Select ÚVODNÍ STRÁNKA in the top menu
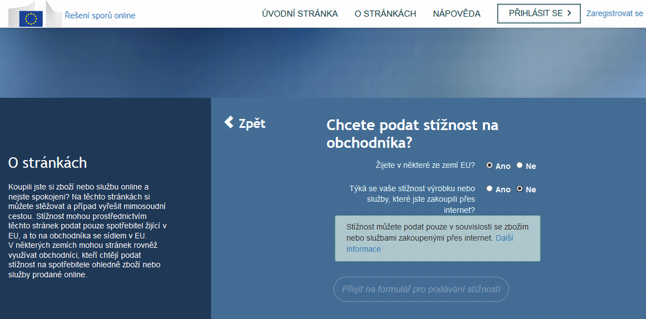Image resolution: width=646 pixels, height=319 pixels. (x=299, y=13)
